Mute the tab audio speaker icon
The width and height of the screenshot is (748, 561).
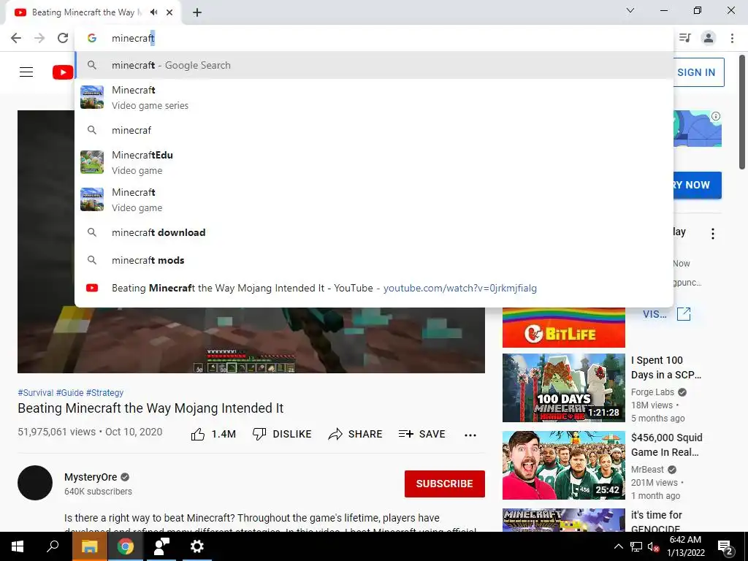pos(153,12)
